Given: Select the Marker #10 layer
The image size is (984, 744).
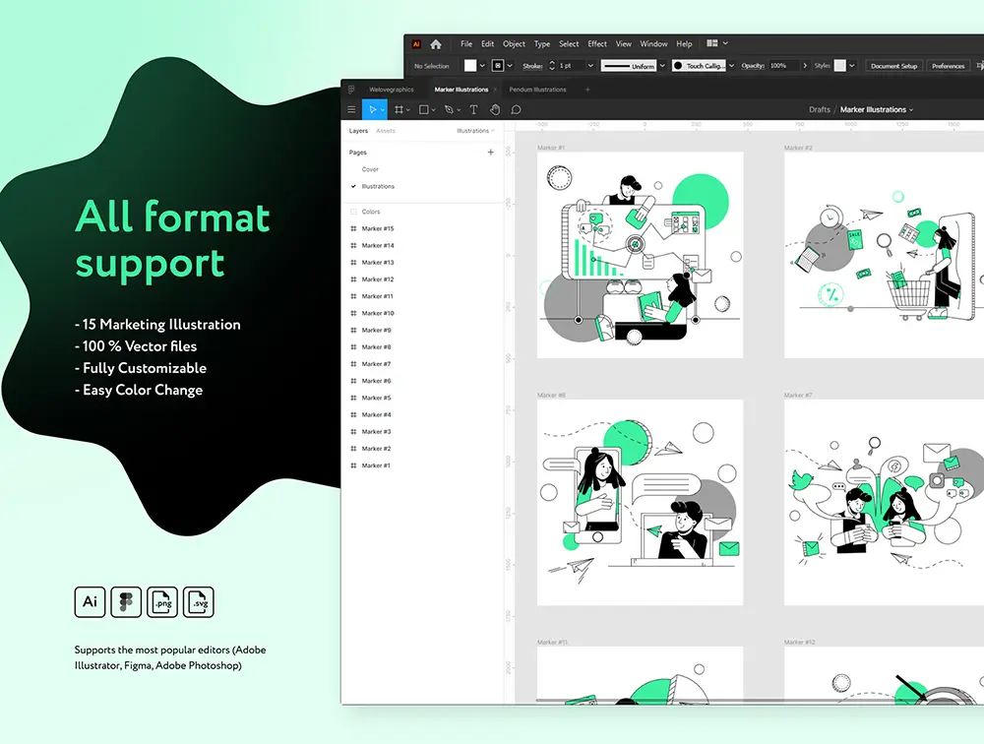Looking at the screenshot, I should coord(377,313).
